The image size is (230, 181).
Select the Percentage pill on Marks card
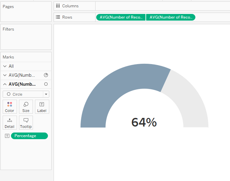pos(29,136)
